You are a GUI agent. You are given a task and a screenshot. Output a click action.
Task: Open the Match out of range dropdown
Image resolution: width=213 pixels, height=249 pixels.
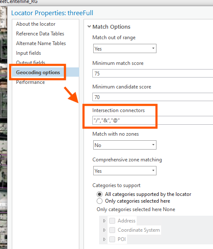click(x=125, y=48)
